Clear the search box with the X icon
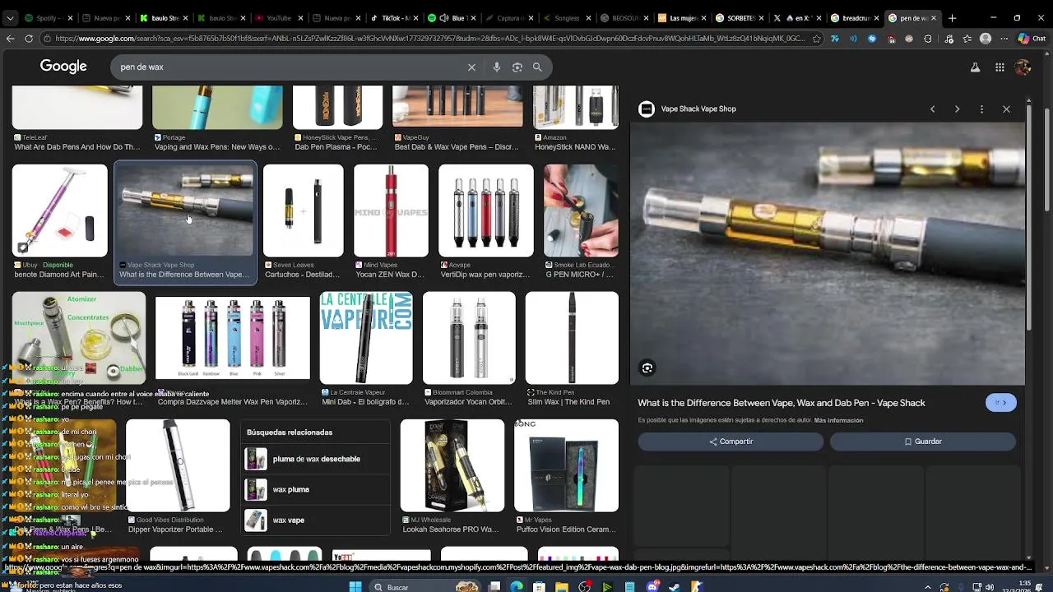The width and height of the screenshot is (1053, 592). pyautogui.click(x=471, y=67)
